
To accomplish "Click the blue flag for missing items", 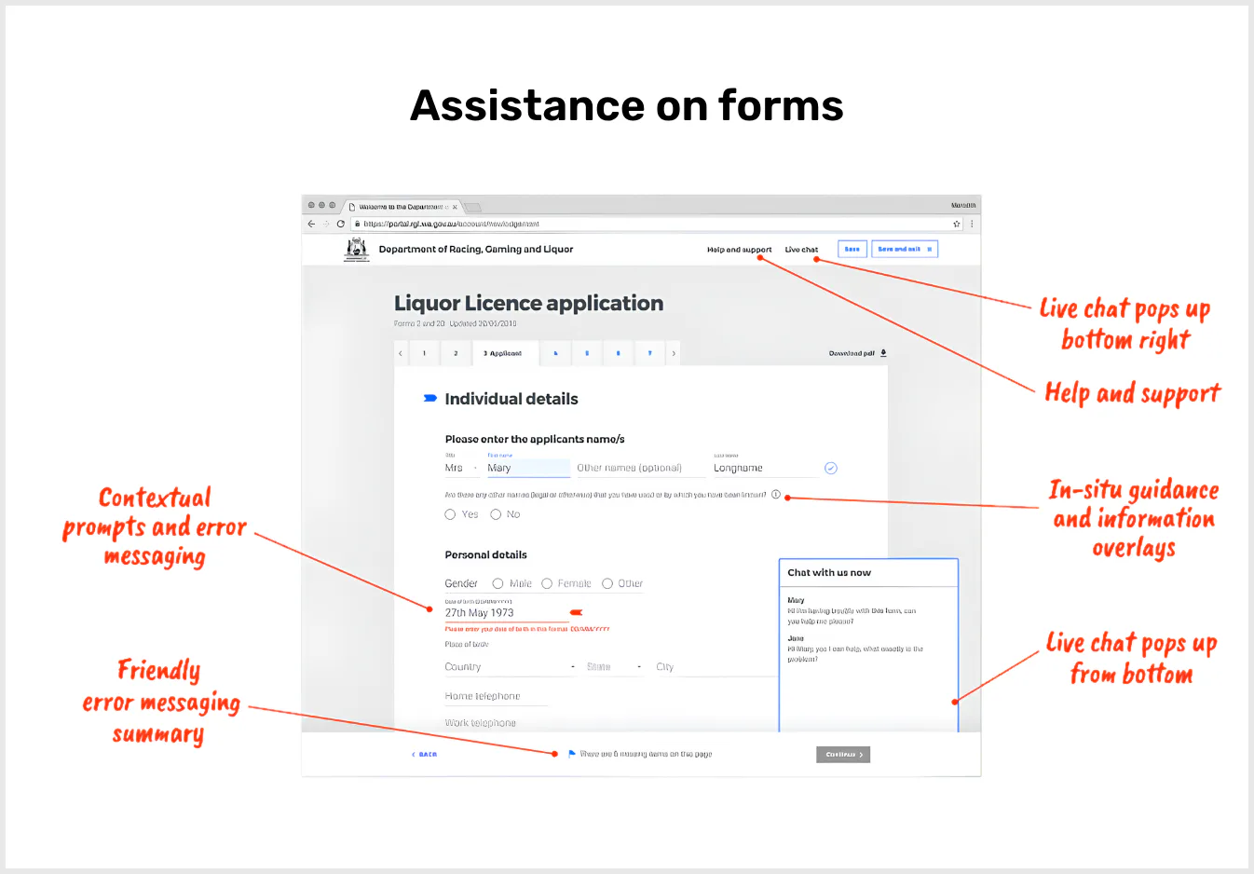I will pos(572,754).
